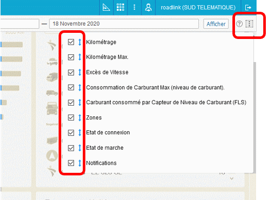Click reorder arrow for Notifications
This screenshot has width=272, height=200.
pos(80,163)
